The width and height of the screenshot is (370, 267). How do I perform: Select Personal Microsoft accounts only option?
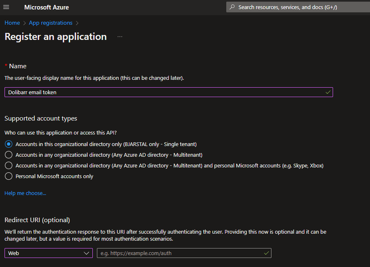tap(9, 176)
